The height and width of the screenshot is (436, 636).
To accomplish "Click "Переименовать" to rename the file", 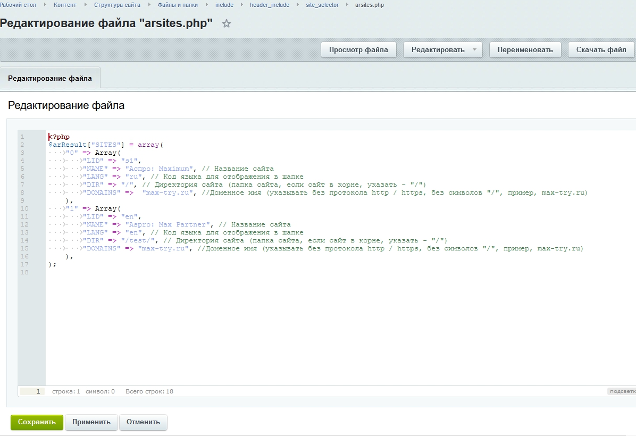I will 525,50.
